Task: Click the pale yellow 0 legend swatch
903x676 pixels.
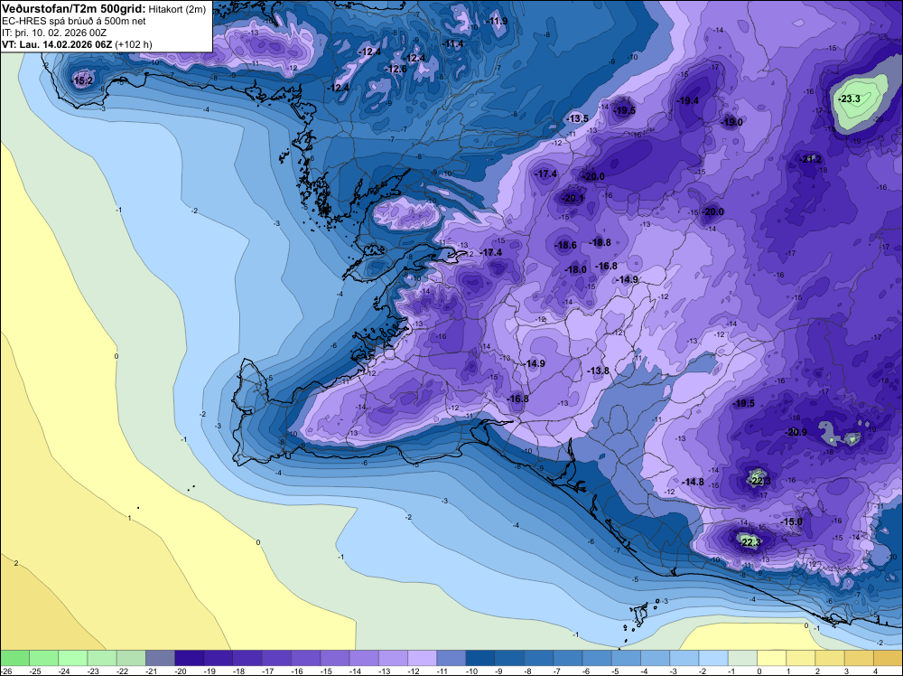Action: pos(772,658)
